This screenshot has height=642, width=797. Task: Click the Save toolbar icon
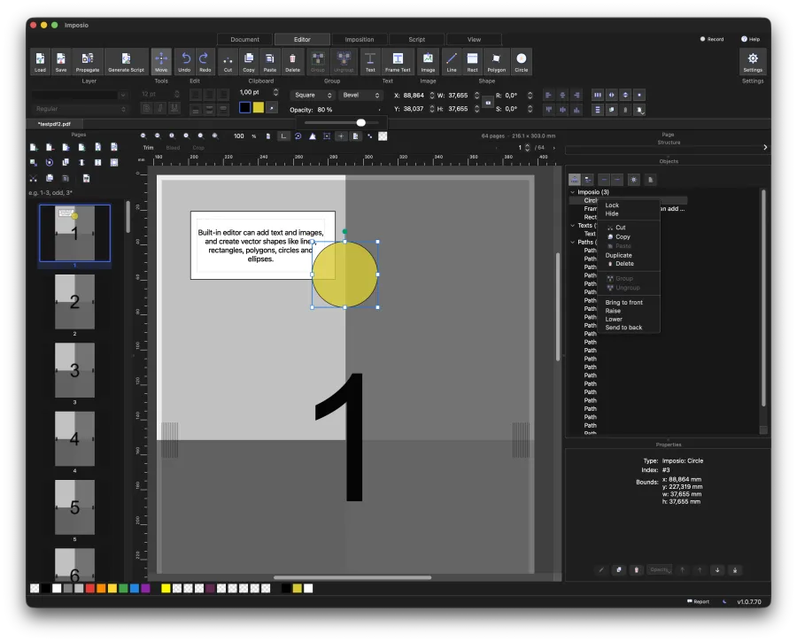pyautogui.click(x=61, y=62)
